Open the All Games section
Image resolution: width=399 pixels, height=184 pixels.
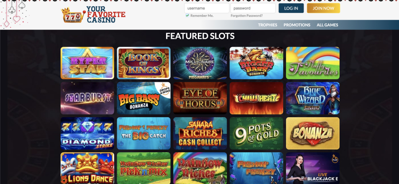coord(327,25)
